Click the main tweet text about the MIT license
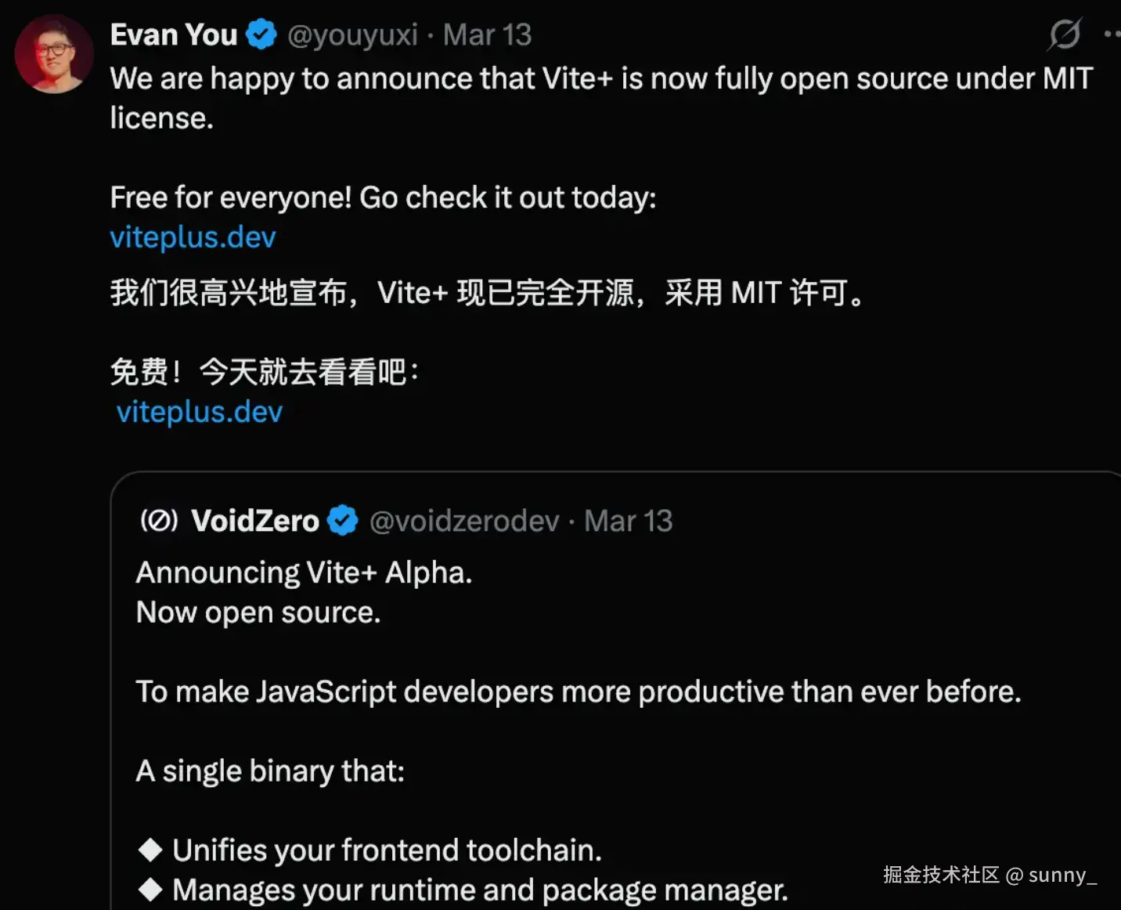Image resolution: width=1121 pixels, height=910 pixels. click(601, 98)
